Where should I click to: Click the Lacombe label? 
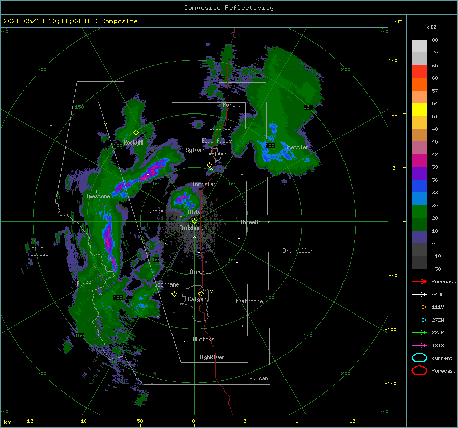(220, 128)
